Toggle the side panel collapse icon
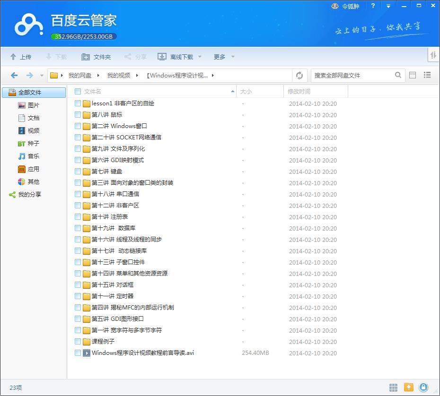This screenshot has height=396, width=440. pyautogui.click(x=433, y=55)
